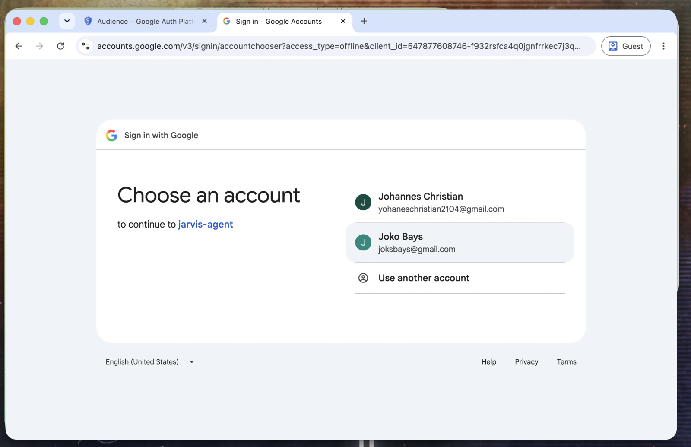Viewport: 691px width, 447px height.
Task: Choose the Johannes Christian account
Action: (460, 202)
